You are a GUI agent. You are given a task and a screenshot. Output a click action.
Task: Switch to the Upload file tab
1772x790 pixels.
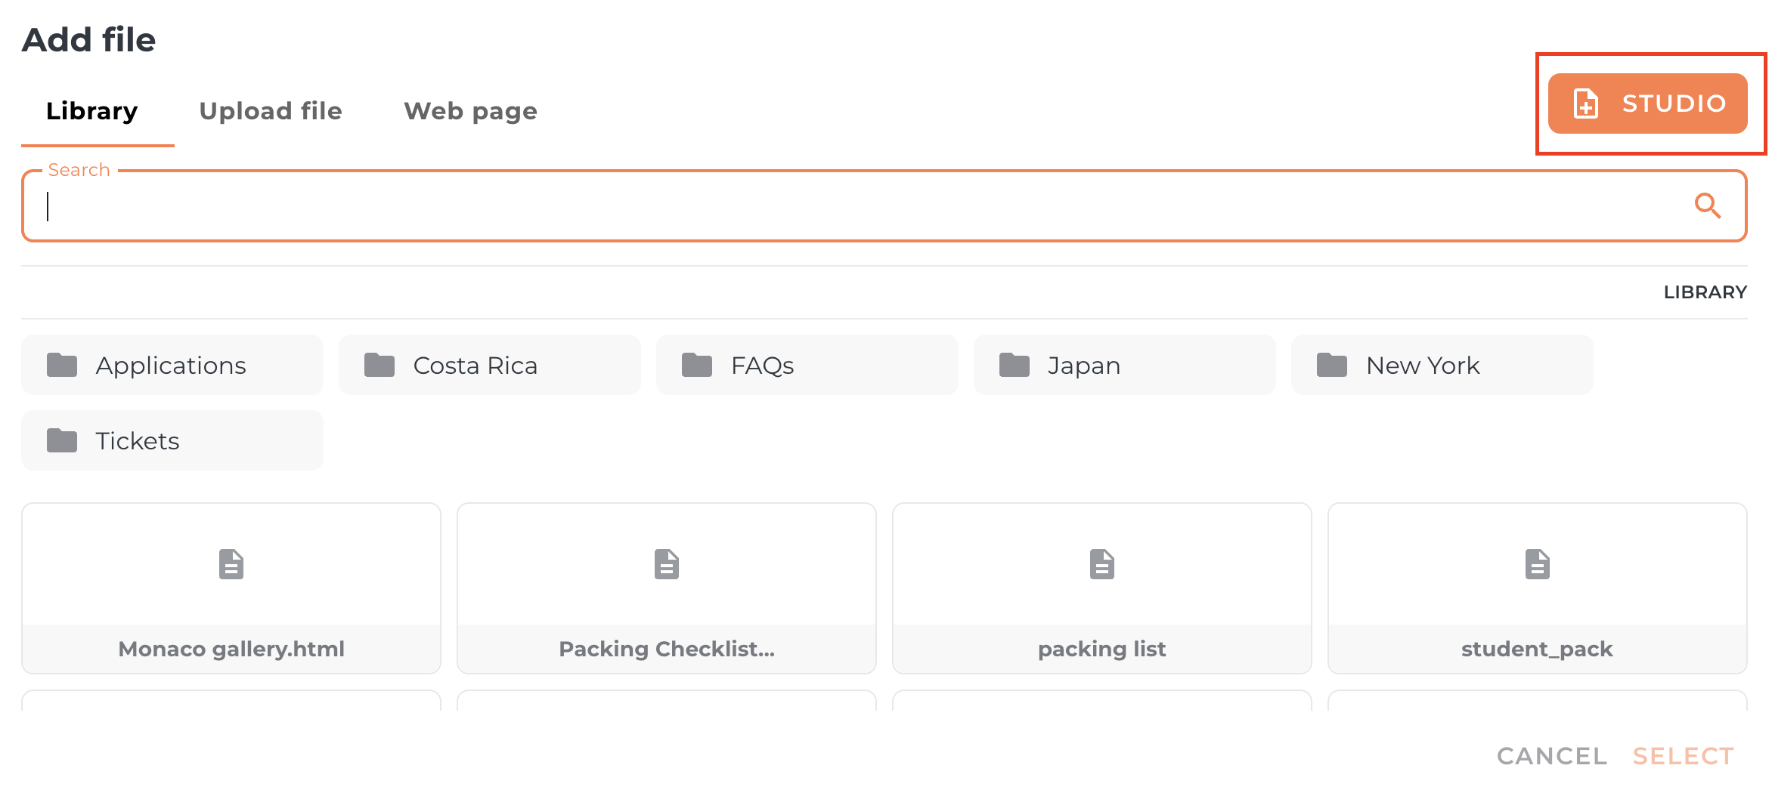tap(271, 112)
